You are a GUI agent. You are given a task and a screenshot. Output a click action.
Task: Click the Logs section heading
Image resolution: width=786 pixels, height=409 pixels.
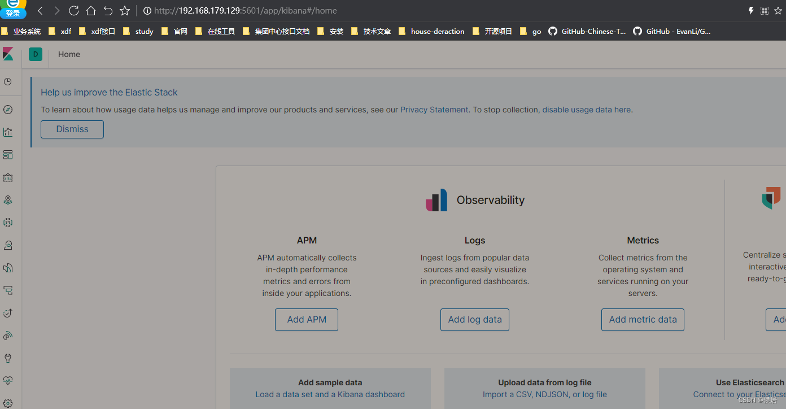(475, 240)
